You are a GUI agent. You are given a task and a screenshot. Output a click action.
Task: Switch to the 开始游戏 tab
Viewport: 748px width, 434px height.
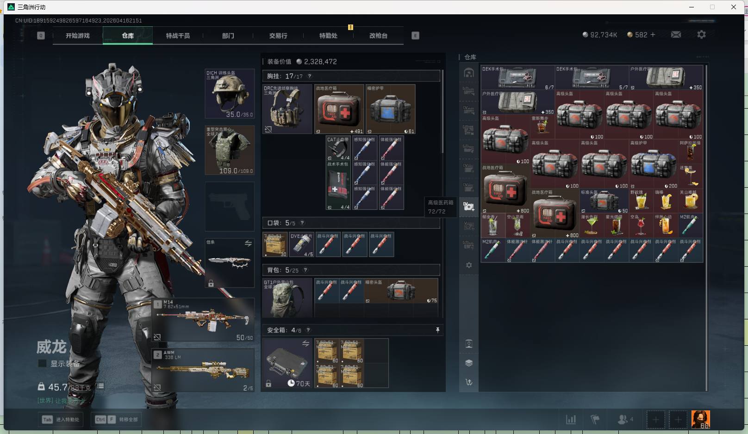(78, 36)
